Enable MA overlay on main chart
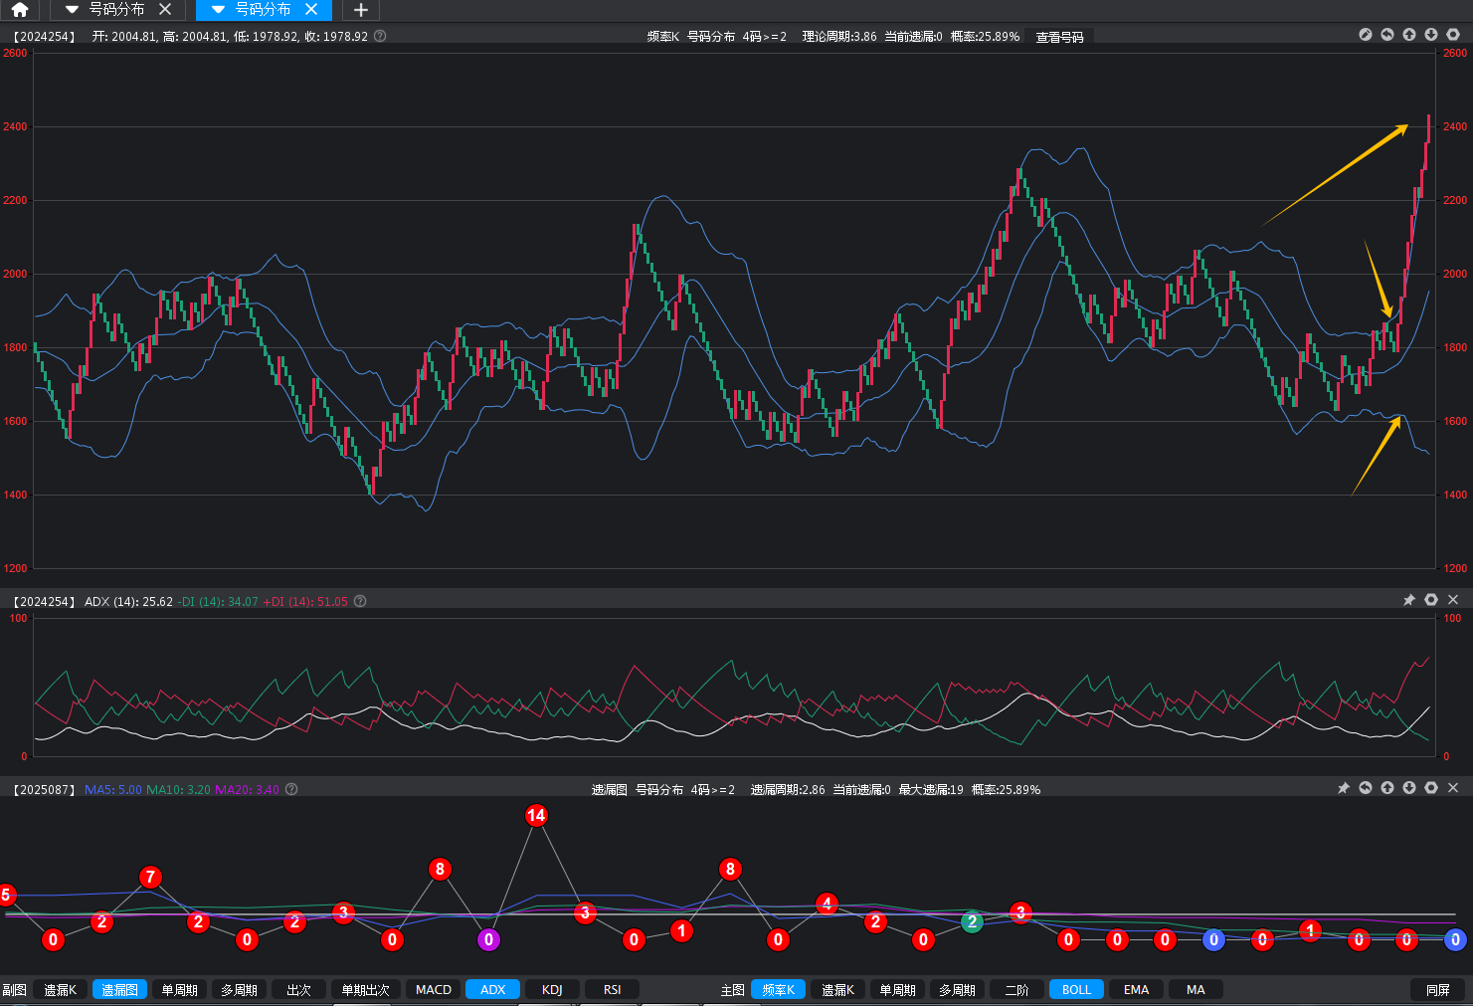 [x=1197, y=990]
